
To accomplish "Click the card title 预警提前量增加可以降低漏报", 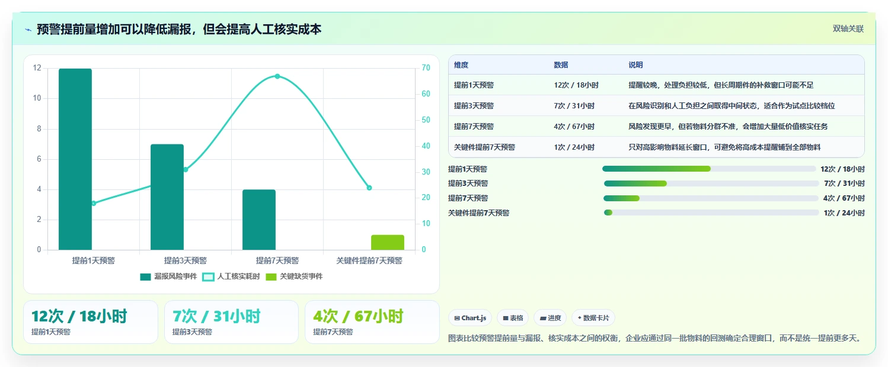I will (179, 30).
